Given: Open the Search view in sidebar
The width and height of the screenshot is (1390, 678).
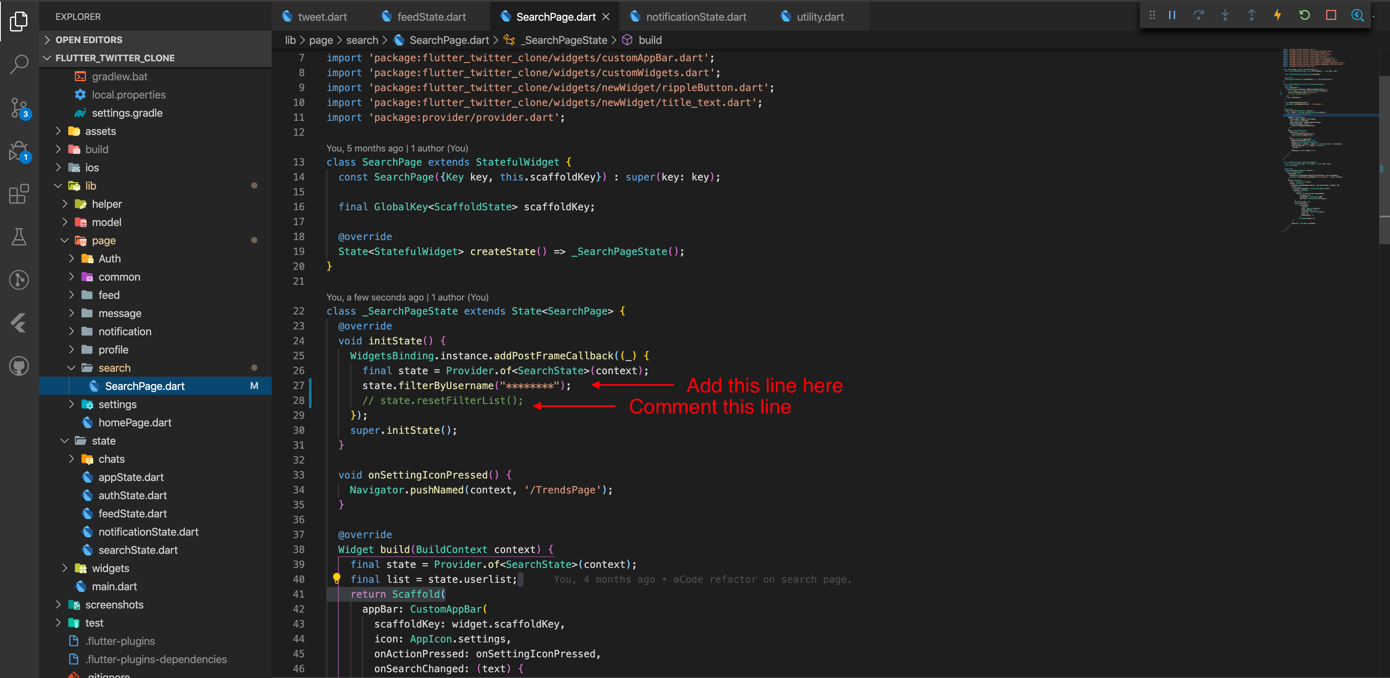Looking at the screenshot, I should pyautogui.click(x=19, y=64).
